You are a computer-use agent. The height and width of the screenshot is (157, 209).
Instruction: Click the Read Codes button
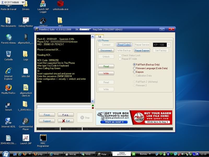tap(124, 45)
